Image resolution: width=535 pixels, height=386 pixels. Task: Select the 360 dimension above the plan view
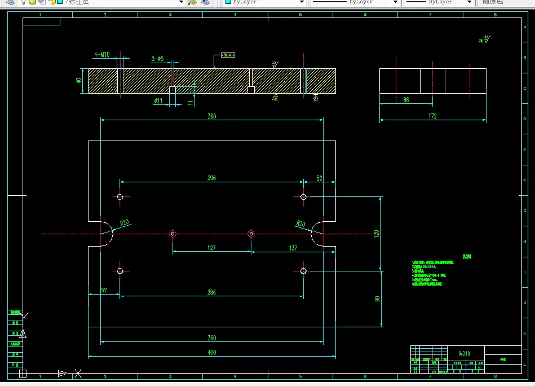(x=212, y=116)
